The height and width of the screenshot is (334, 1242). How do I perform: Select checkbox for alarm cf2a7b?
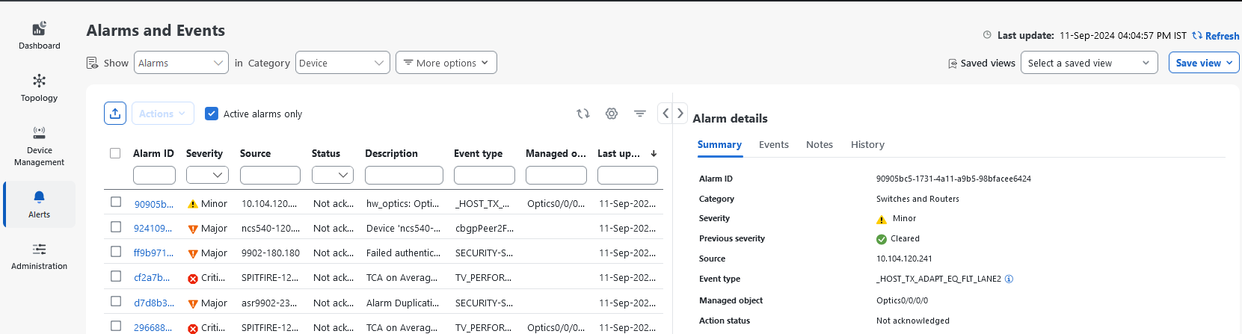coord(116,276)
